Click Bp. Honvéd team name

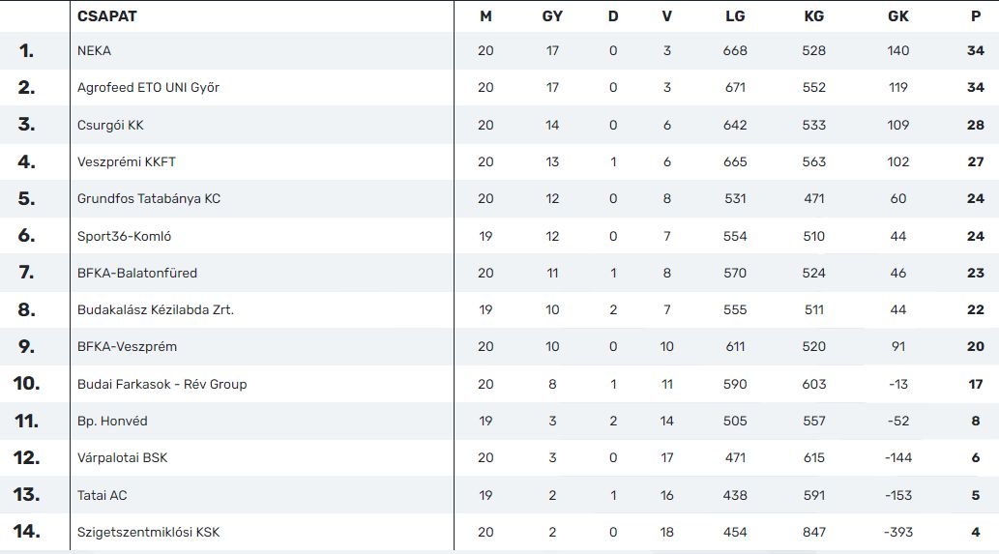coord(112,421)
